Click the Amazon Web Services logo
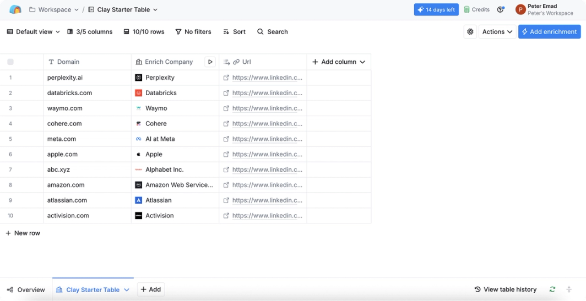This screenshot has height=301, width=586. click(x=139, y=185)
